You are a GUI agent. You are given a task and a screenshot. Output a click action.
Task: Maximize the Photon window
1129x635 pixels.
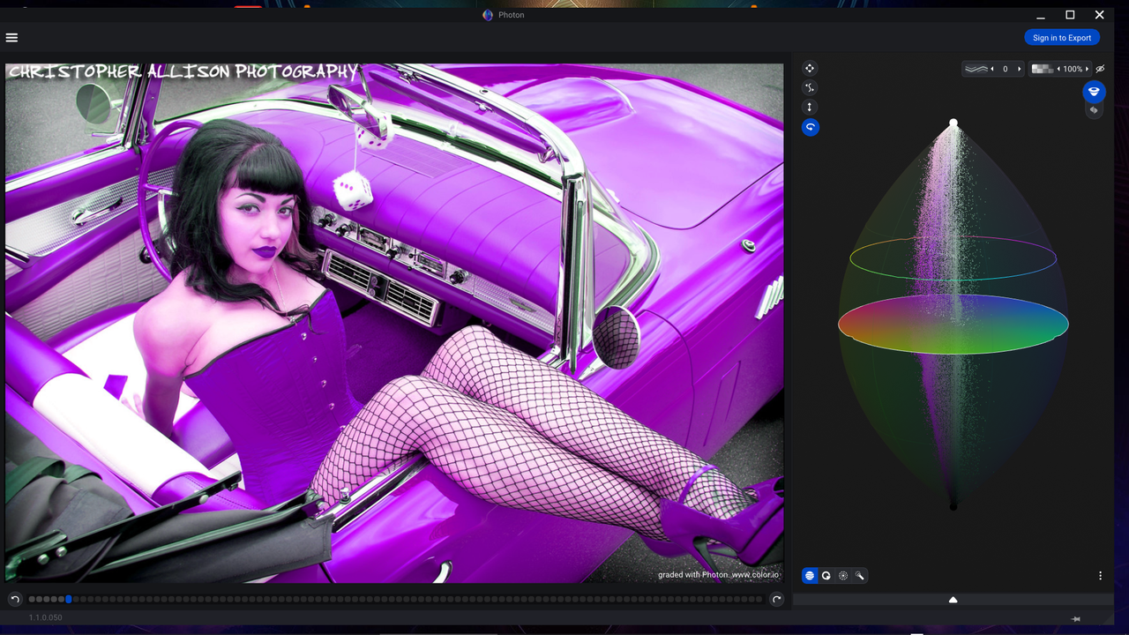(1070, 15)
